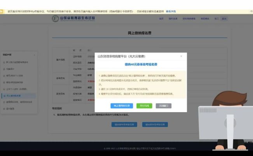
Task: Click the 夏季高考 table row header
Action: click(x=61, y=94)
